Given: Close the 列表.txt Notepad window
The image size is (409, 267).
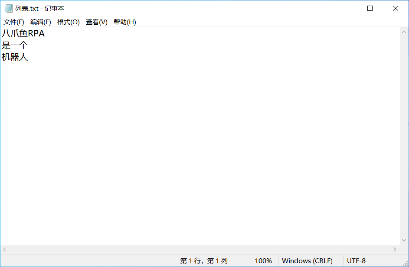Looking at the screenshot, I should coord(396,8).
